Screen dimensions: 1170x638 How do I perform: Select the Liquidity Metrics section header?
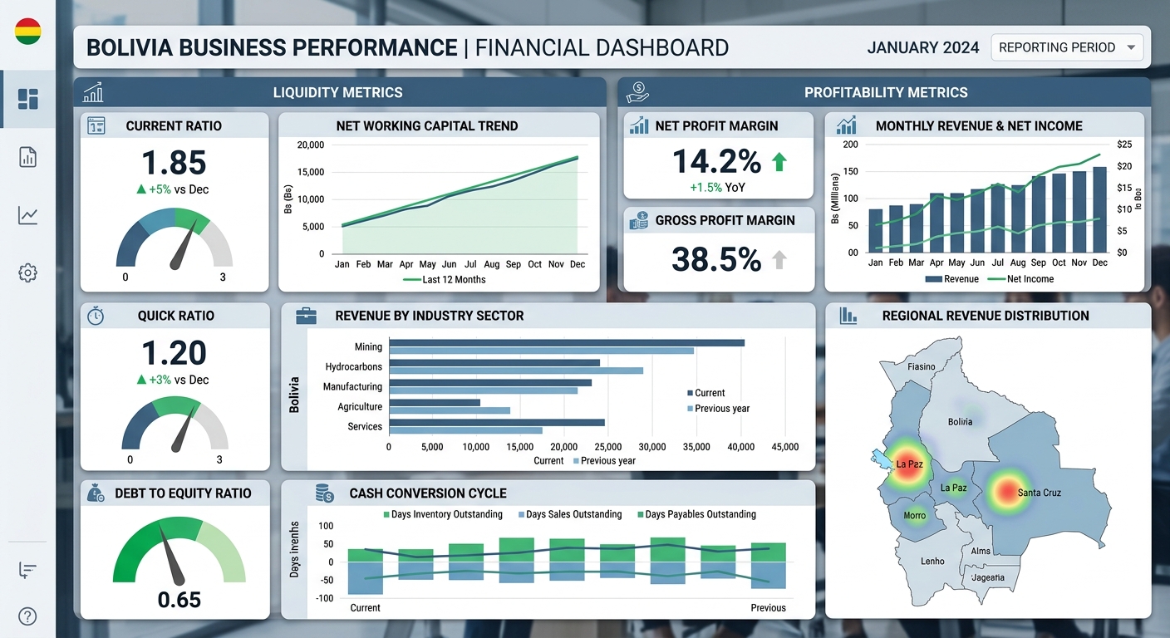pos(338,92)
